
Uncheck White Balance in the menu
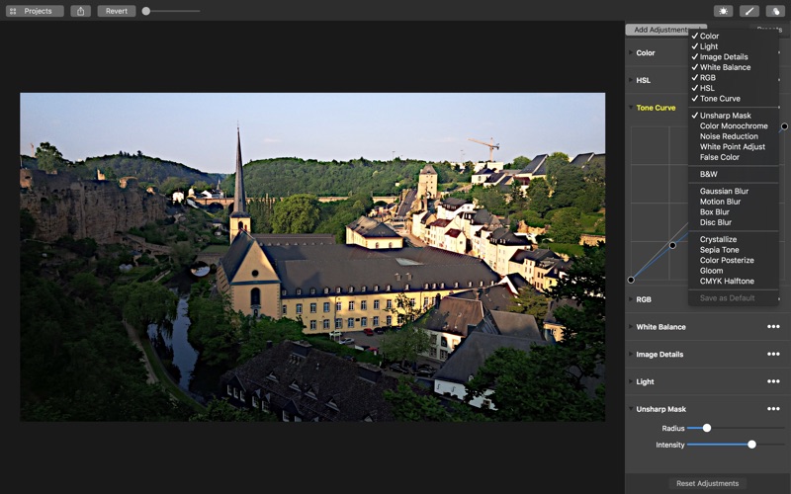[734, 67]
